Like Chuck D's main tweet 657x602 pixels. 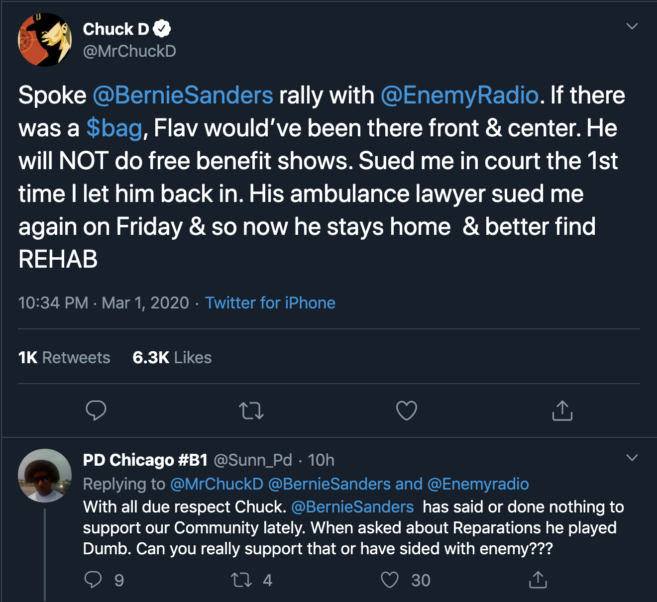406,410
